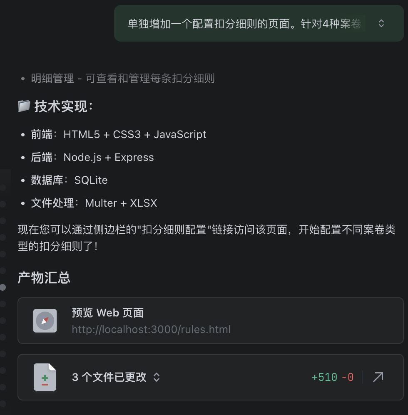Click the 产物汇总 heading
The width and height of the screenshot is (408, 415).
(x=44, y=278)
